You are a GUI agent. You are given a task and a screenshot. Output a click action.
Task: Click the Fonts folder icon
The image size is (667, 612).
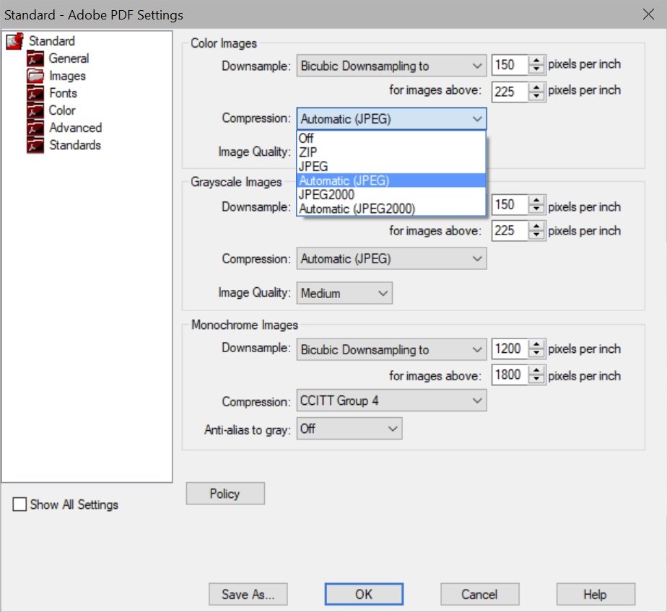[35, 93]
